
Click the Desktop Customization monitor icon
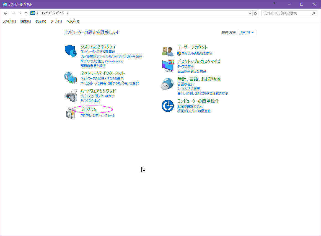pos(168,66)
